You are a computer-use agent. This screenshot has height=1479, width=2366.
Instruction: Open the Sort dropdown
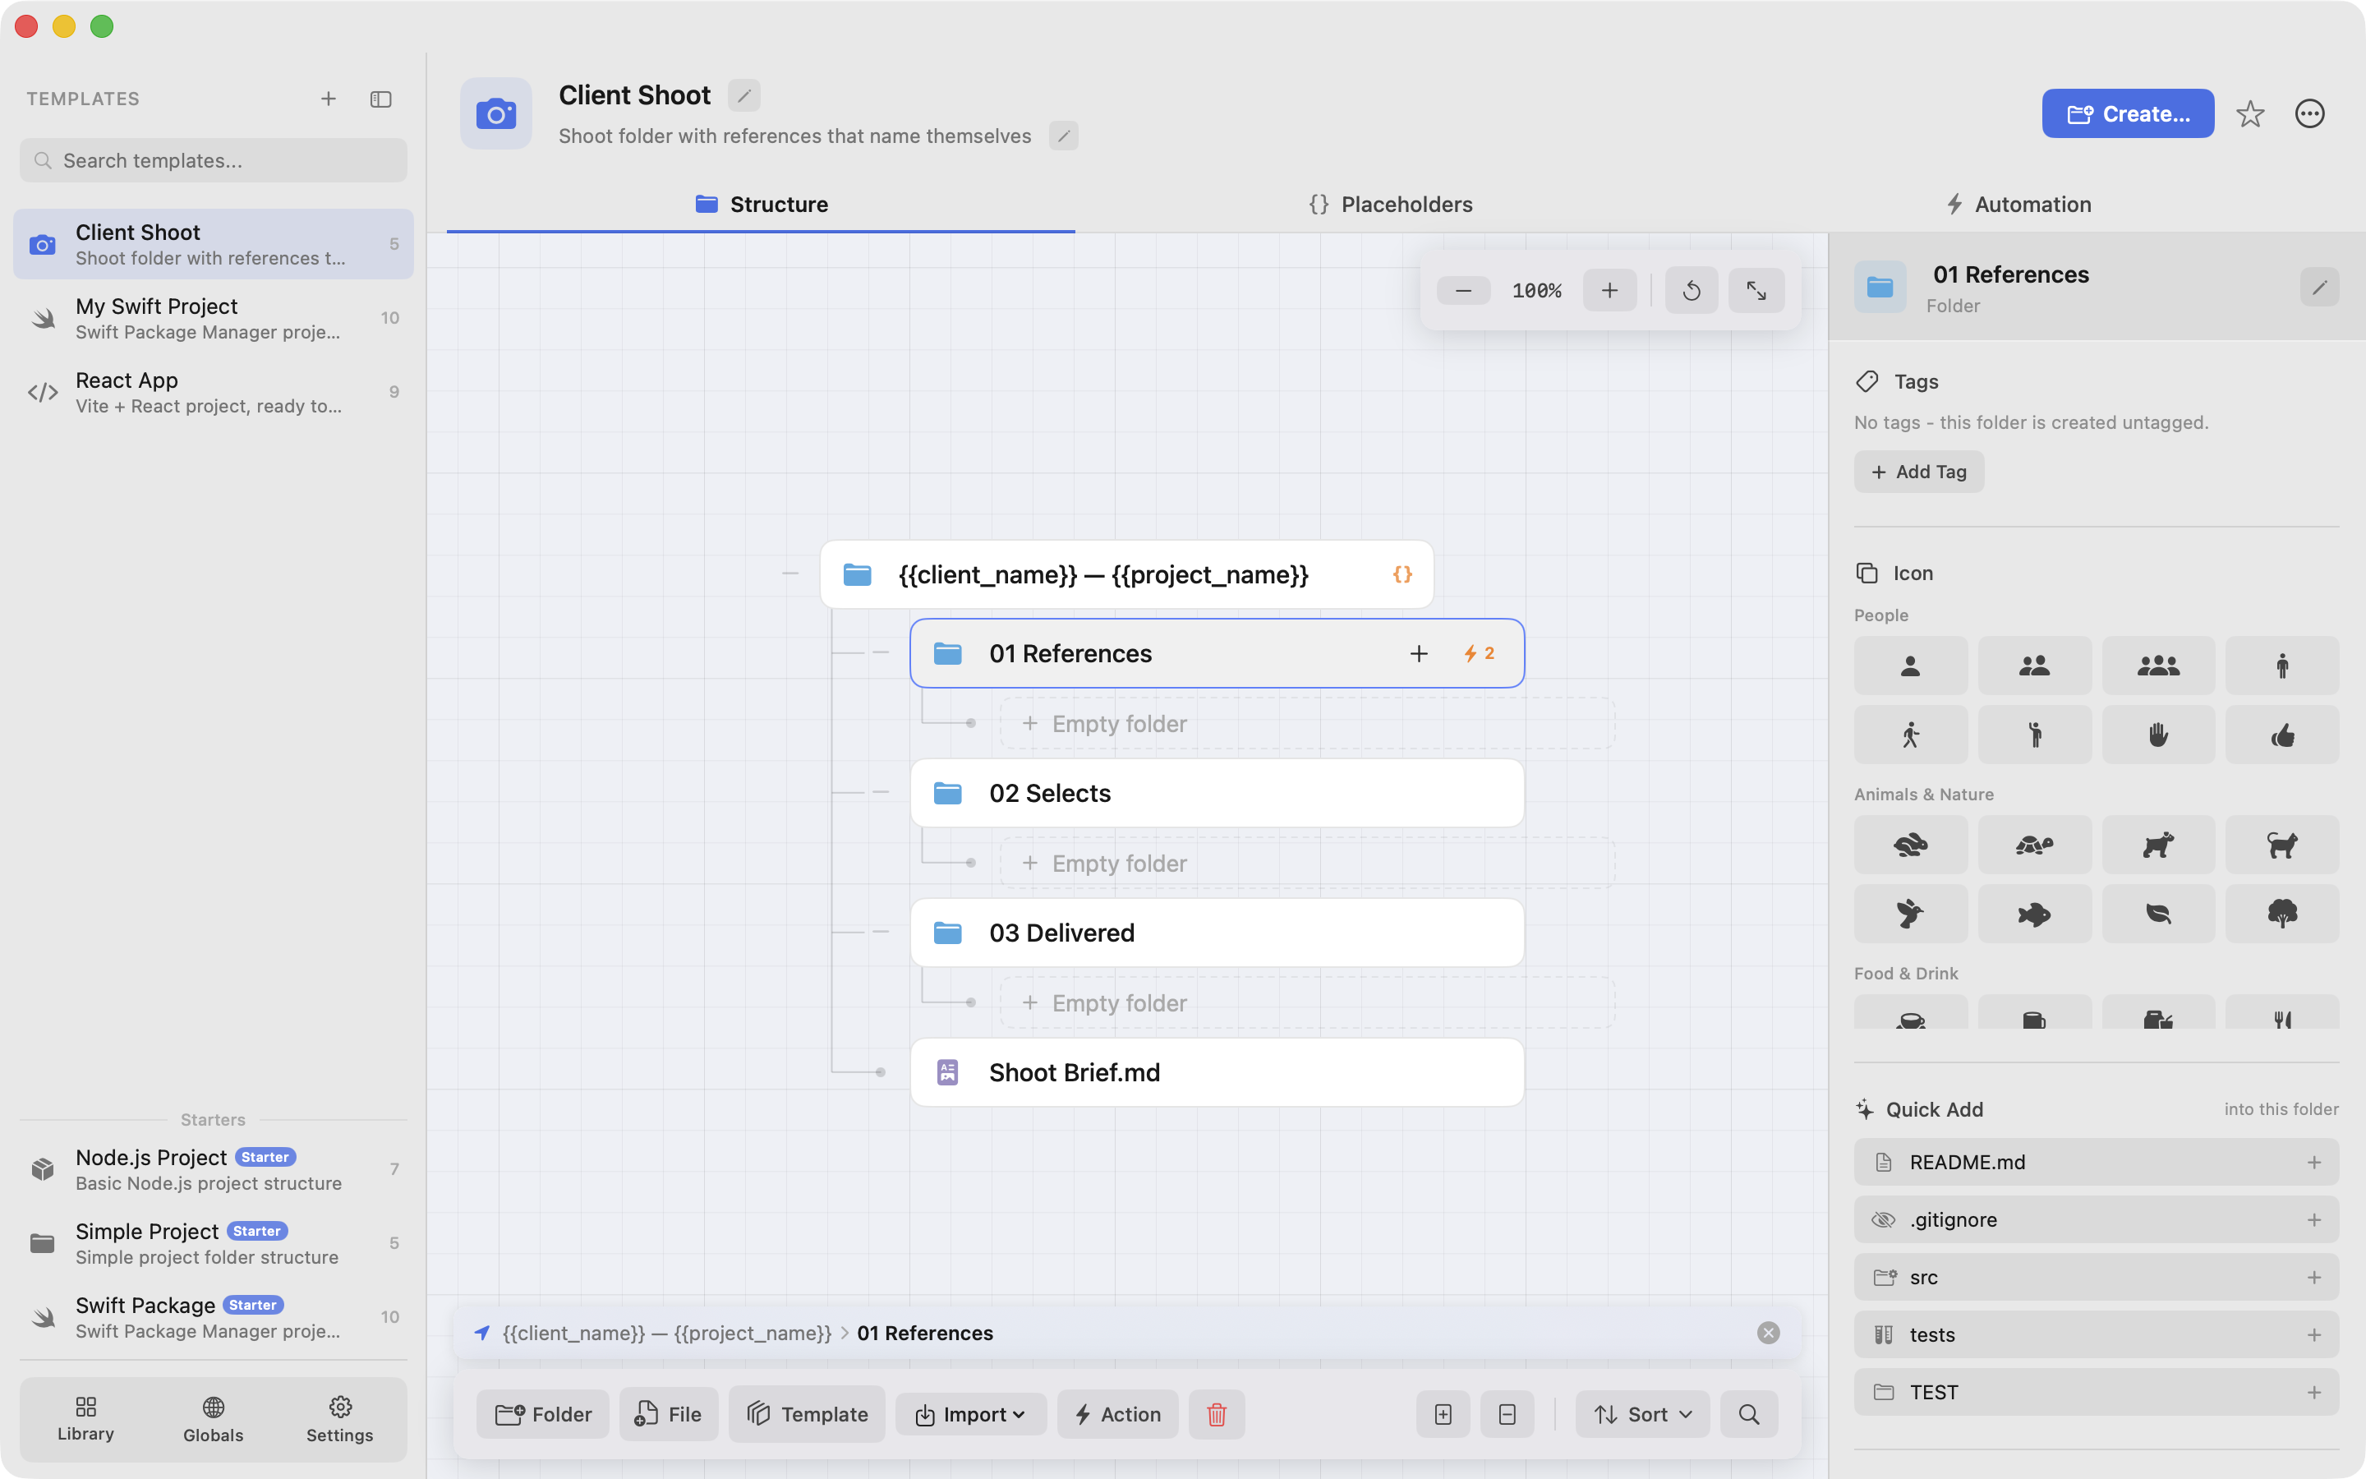(x=1642, y=1414)
